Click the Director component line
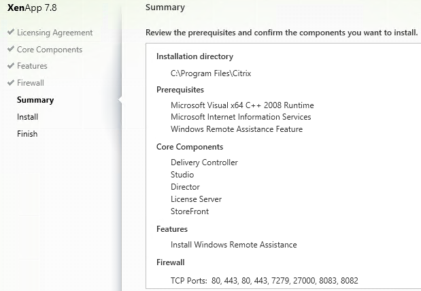The image size is (421, 291). 185,187
